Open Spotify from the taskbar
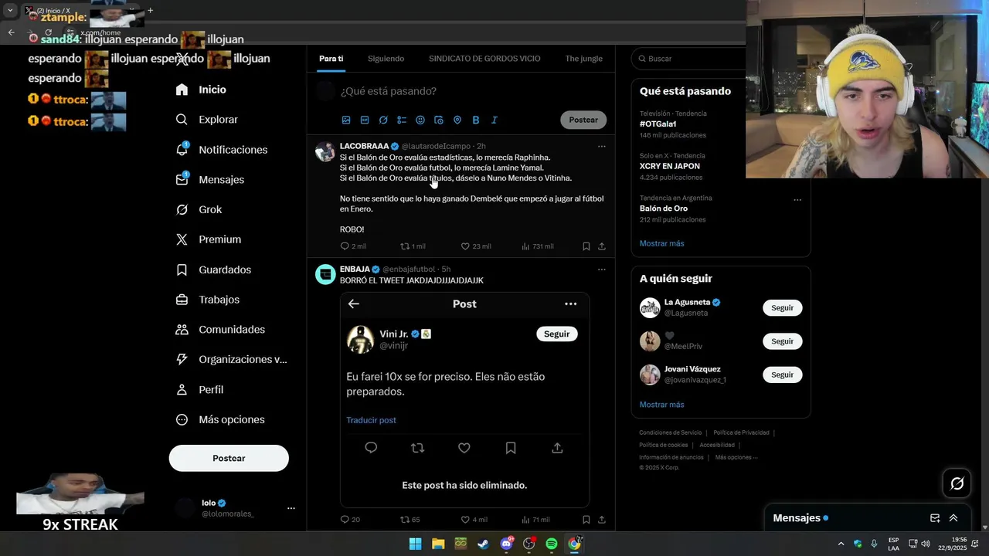The width and height of the screenshot is (989, 556). (x=552, y=544)
